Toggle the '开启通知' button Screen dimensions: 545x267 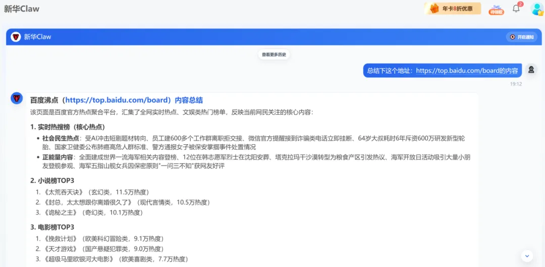tap(521, 37)
